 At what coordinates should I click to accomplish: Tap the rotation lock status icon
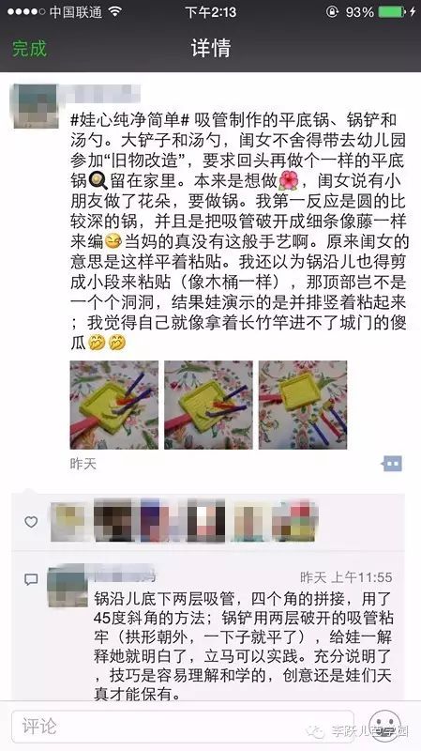coord(332,12)
